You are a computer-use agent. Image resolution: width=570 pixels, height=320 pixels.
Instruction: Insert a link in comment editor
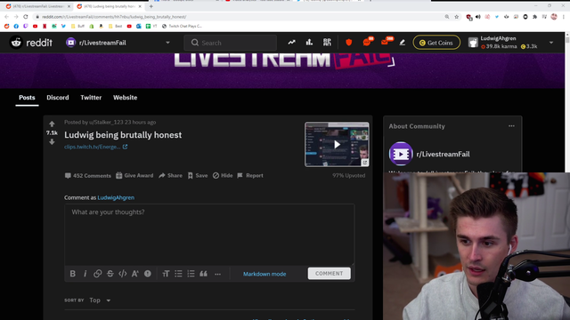pyautogui.click(x=97, y=274)
